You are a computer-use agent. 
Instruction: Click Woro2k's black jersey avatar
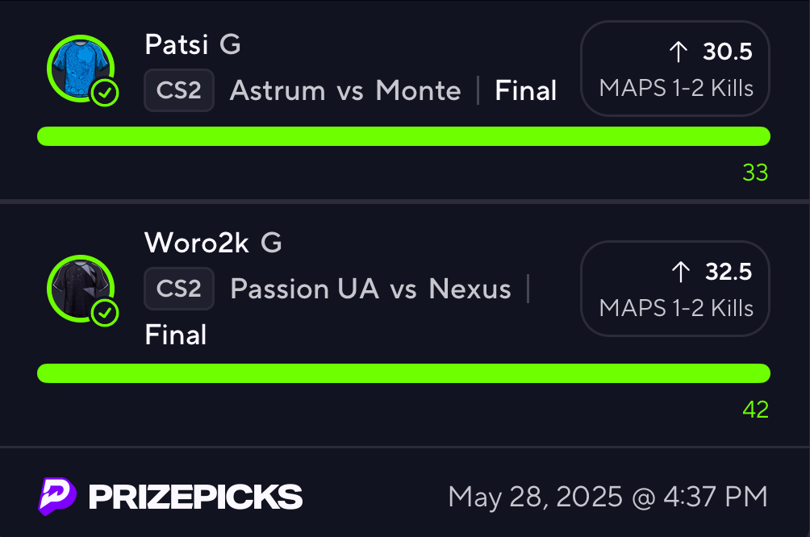tap(81, 289)
